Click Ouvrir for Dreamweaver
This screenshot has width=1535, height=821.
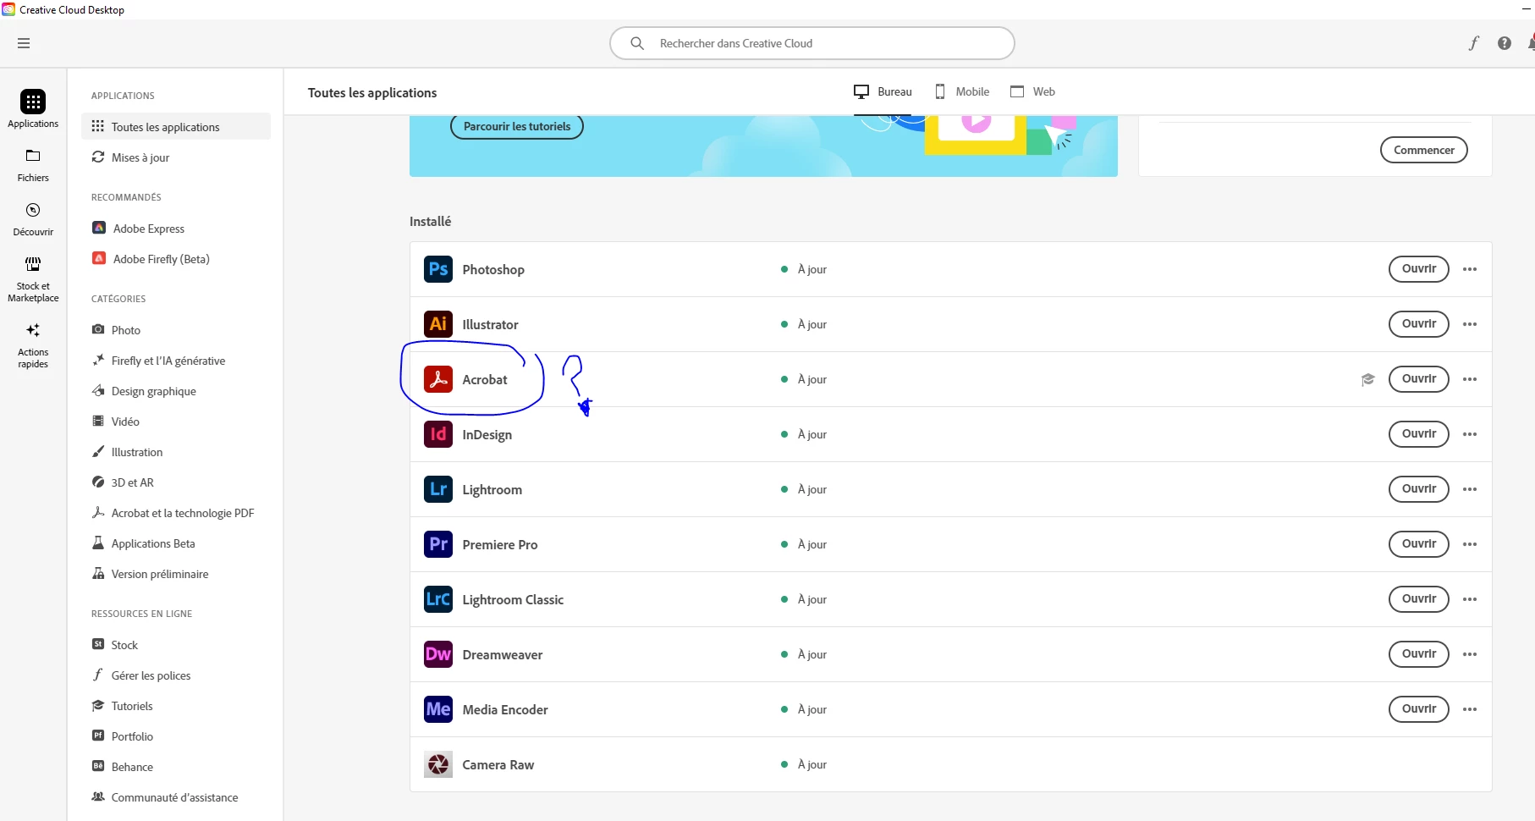(x=1419, y=654)
